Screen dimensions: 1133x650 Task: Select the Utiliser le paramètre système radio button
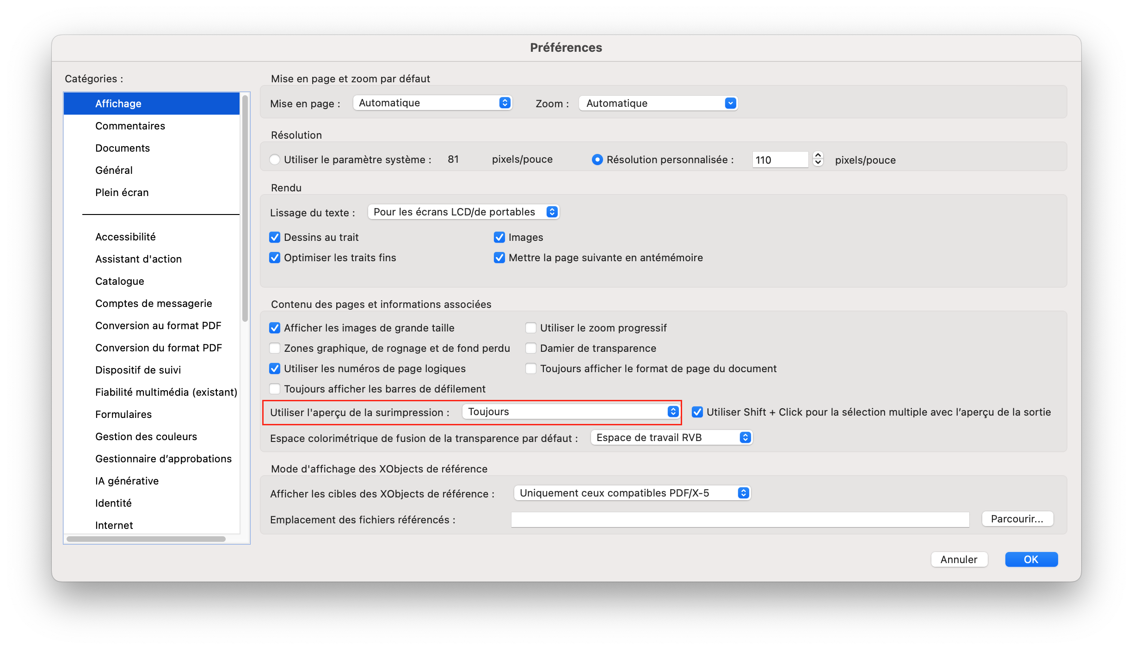tap(275, 159)
